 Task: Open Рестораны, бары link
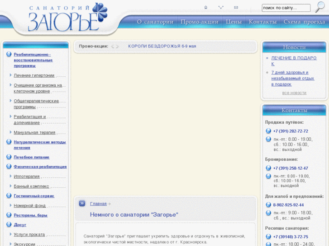(x=31, y=215)
